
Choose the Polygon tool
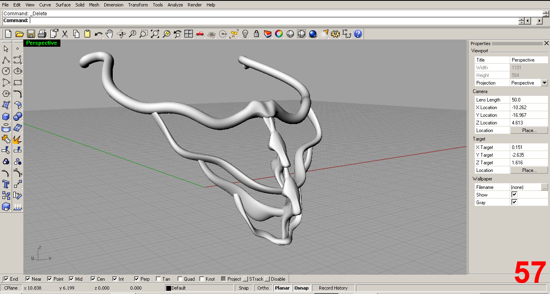[x=6, y=94]
